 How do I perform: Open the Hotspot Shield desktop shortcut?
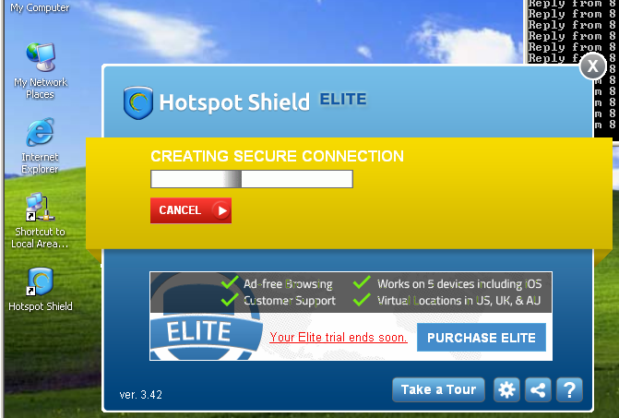point(41,290)
